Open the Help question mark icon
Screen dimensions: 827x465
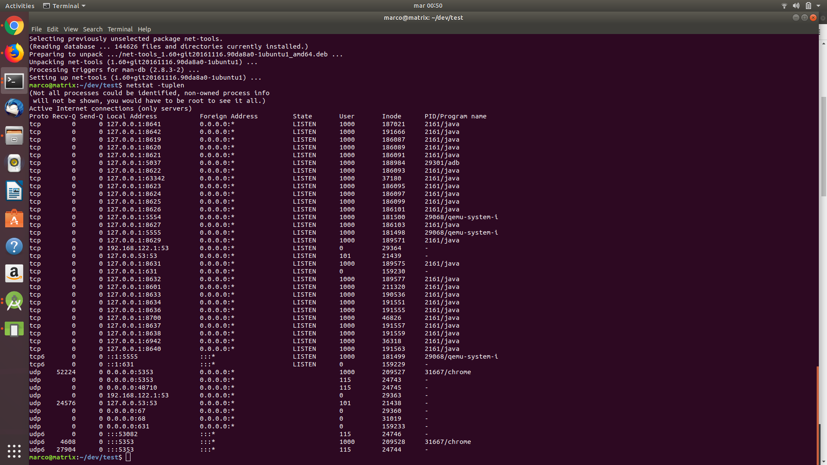tap(14, 246)
